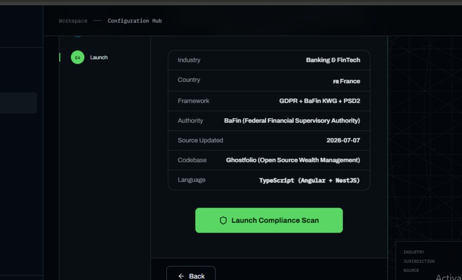Click the Configuration Hub breadcrumb
Screen dimensions: 462x280
(135, 21)
